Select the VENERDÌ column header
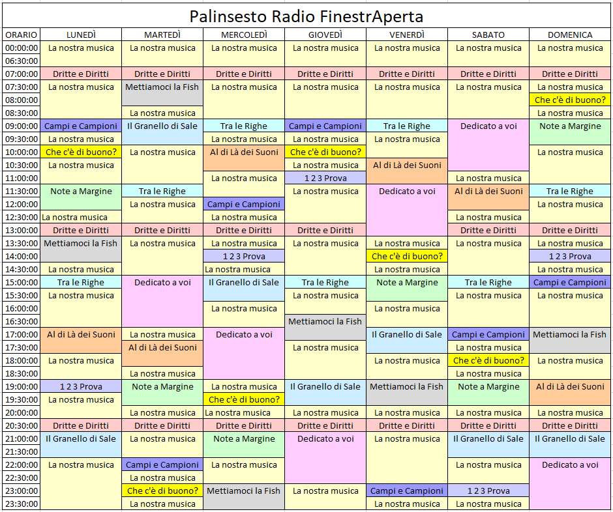Screen dimensions: 613x512 click(x=407, y=35)
